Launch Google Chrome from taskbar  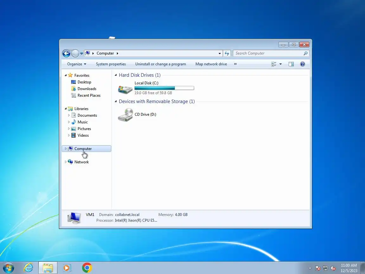click(x=87, y=268)
